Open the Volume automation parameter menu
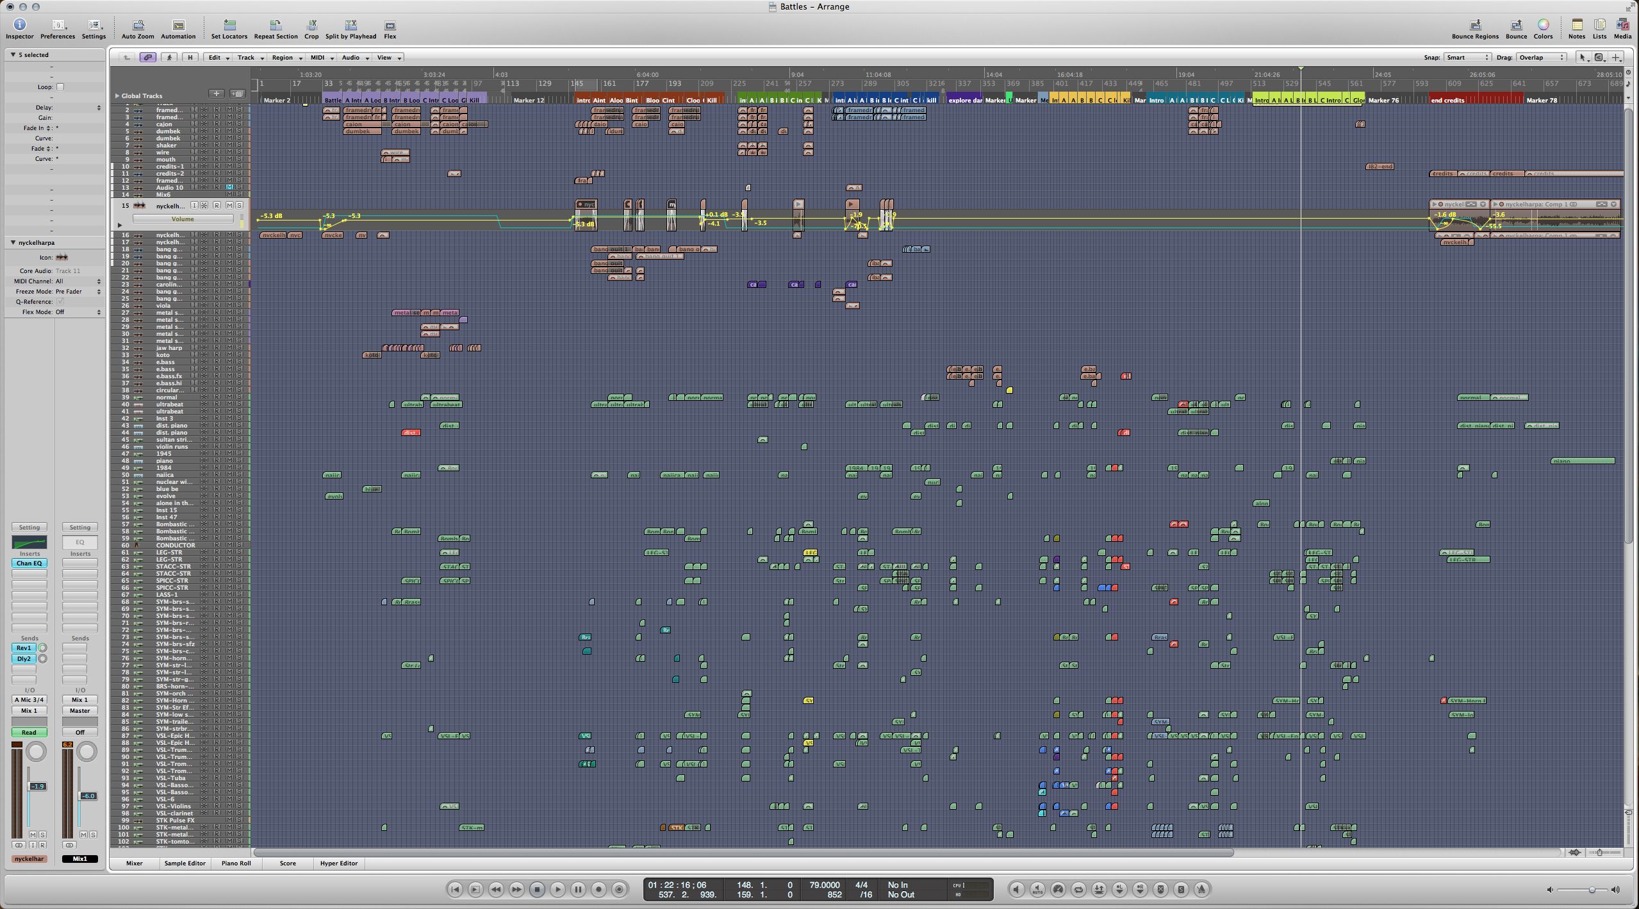Image resolution: width=1639 pixels, height=909 pixels. coord(183,219)
